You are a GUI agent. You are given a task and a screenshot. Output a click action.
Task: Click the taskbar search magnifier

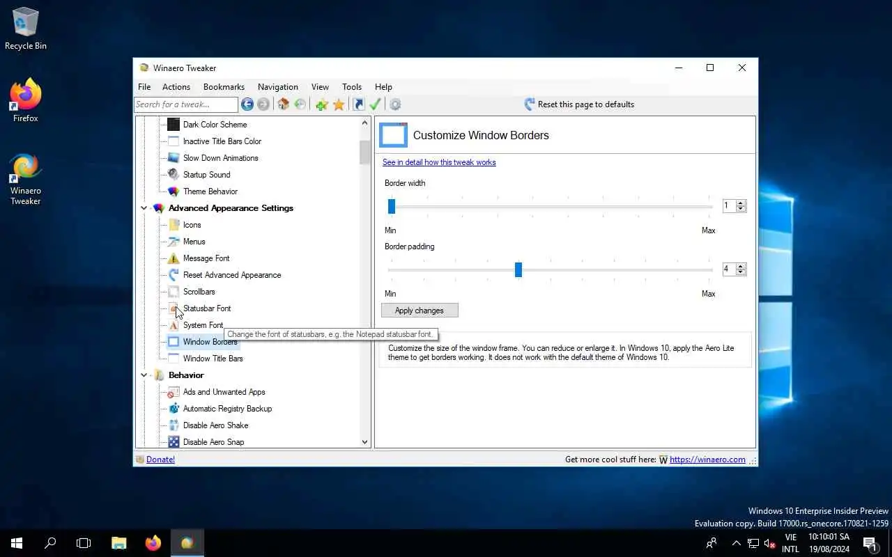50,543
